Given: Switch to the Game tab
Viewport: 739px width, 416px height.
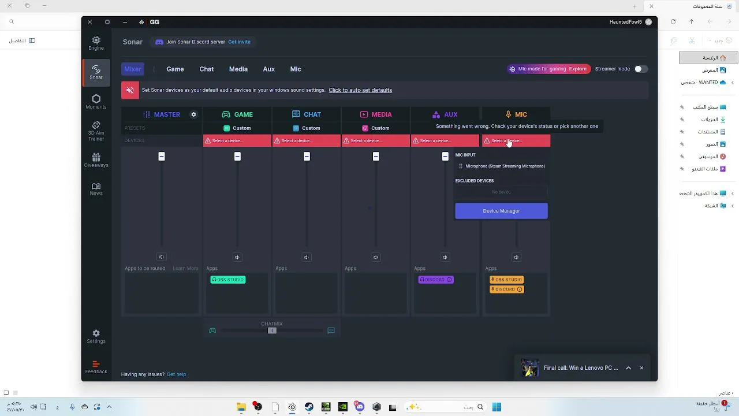Looking at the screenshot, I should point(175,69).
